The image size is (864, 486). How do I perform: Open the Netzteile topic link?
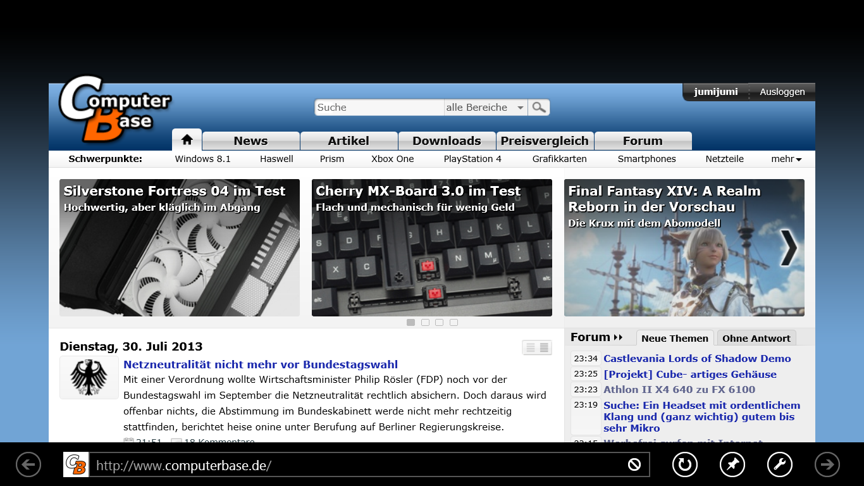(x=725, y=159)
